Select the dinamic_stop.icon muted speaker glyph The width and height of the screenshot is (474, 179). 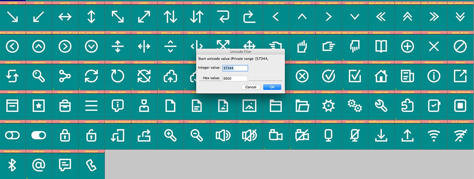click(250, 136)
